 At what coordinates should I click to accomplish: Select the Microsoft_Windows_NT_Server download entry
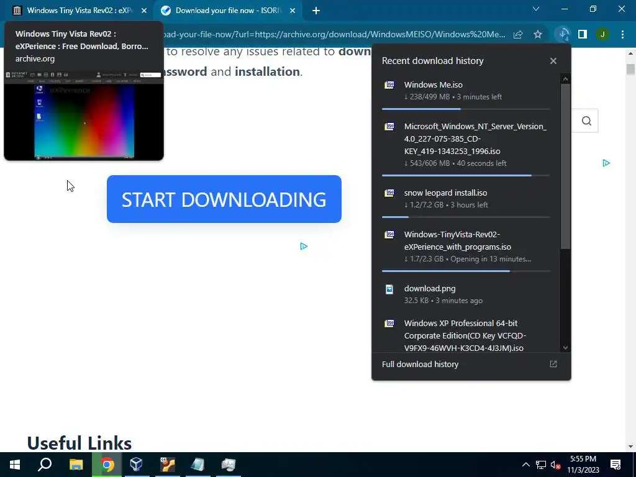pyautogui.click(x=466, y=144)
